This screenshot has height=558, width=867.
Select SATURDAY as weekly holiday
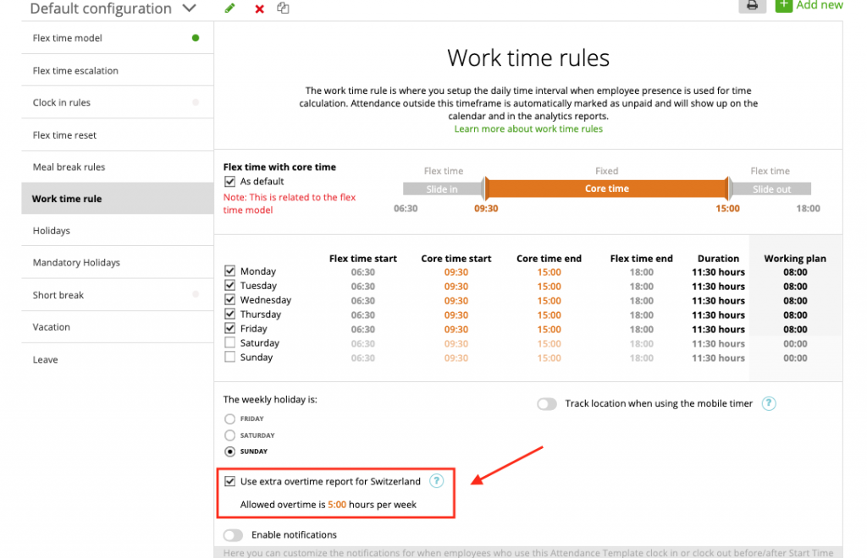click(x=229, y=435)
